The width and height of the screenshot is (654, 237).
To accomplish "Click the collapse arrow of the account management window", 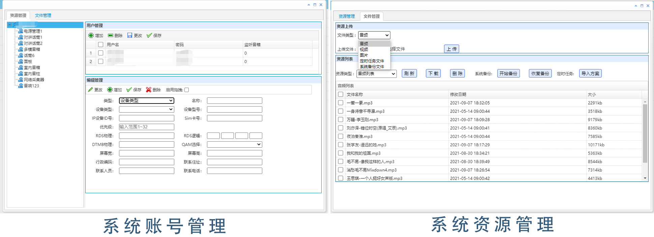I will point(309,5).
